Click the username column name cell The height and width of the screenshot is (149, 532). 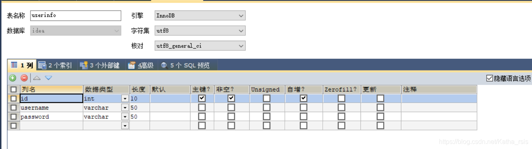[x=51, y=108]
